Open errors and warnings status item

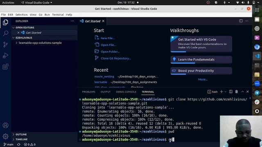[30, 145]
